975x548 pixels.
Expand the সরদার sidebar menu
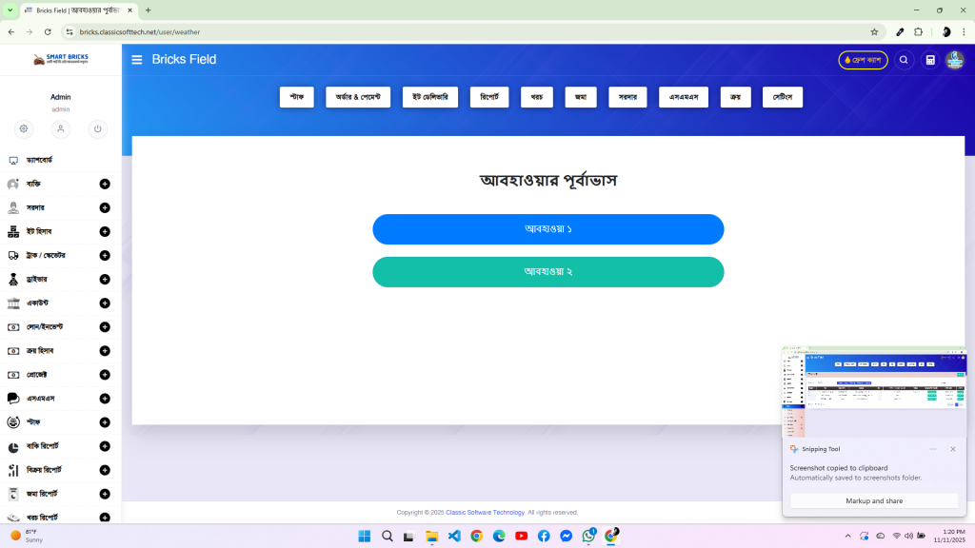tap(105, 207)
